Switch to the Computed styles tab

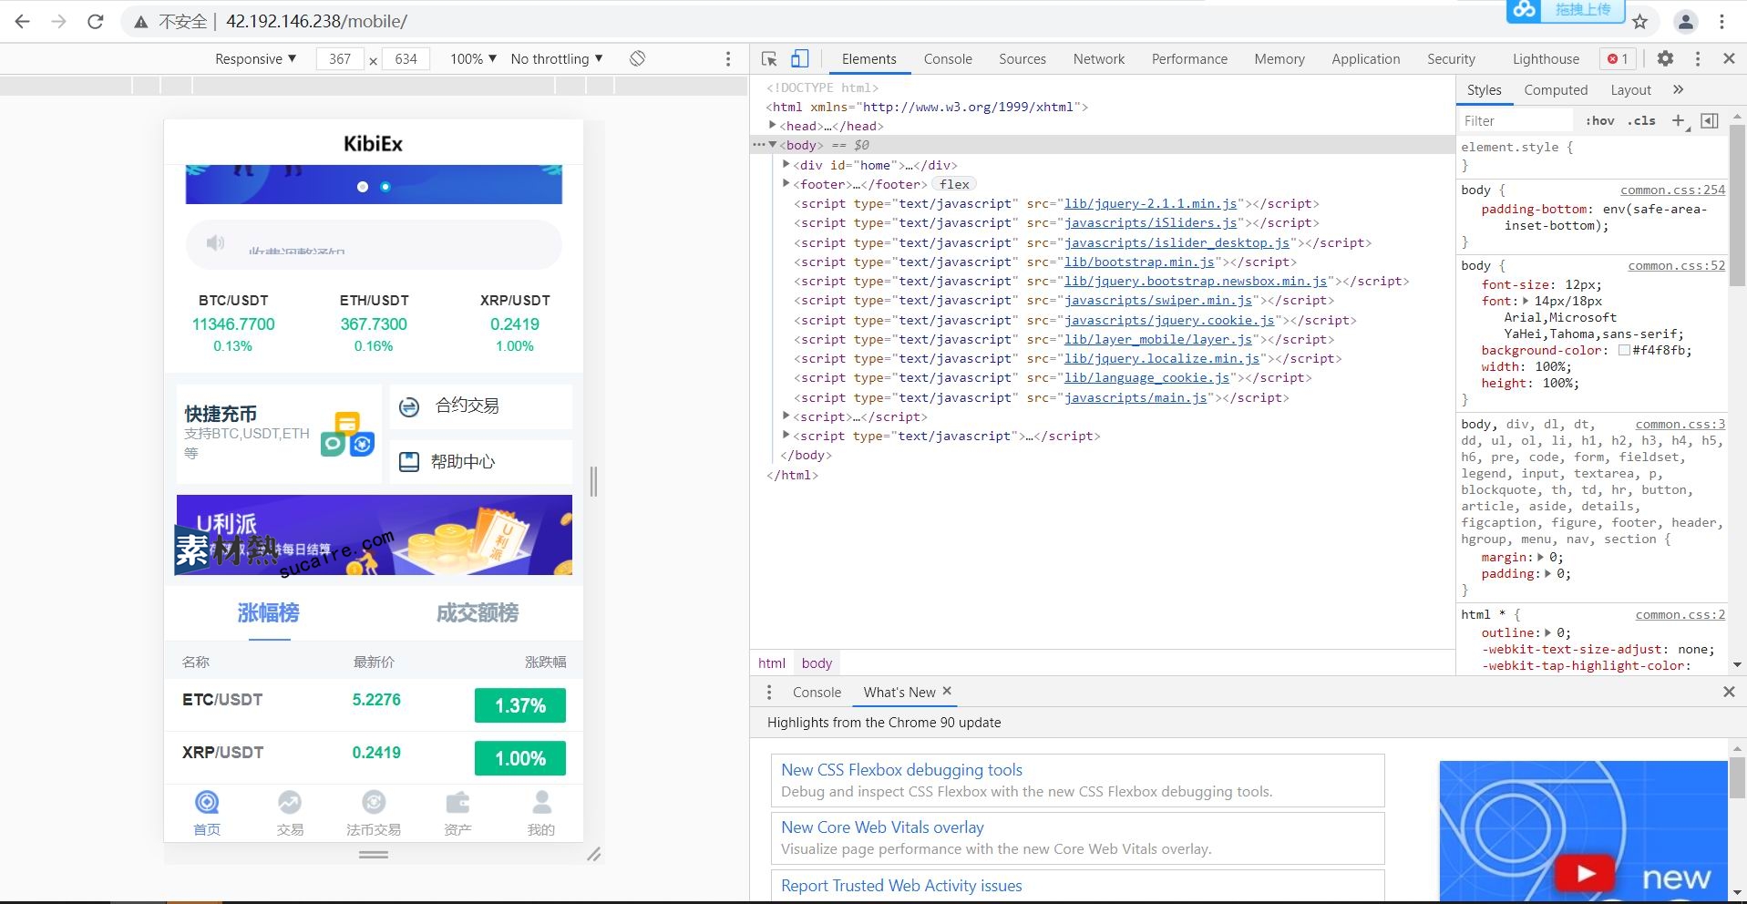[x=1556, y=89]
